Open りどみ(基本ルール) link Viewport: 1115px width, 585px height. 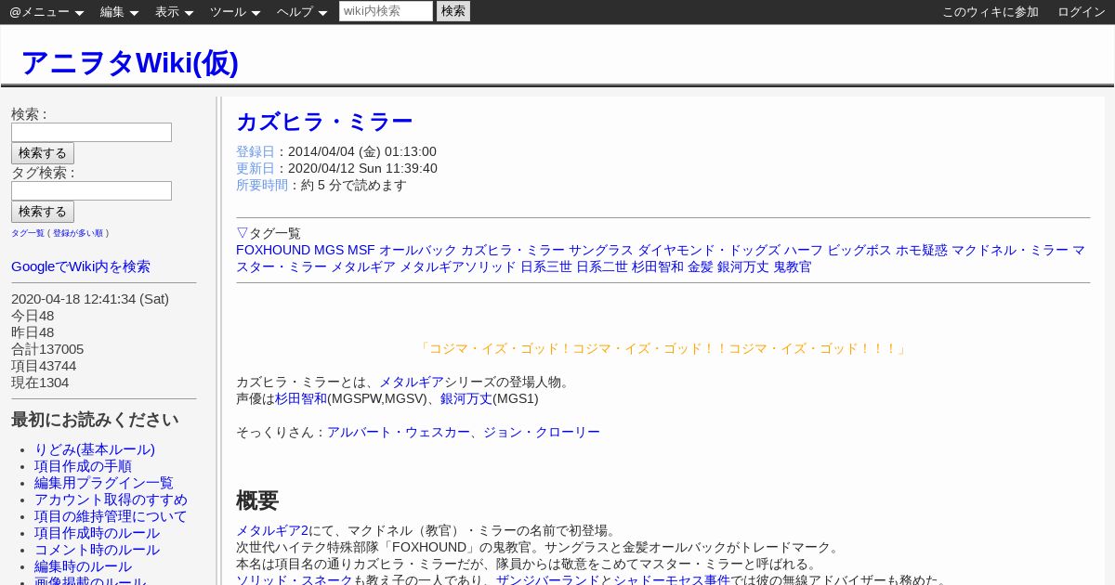pos(95,449)
